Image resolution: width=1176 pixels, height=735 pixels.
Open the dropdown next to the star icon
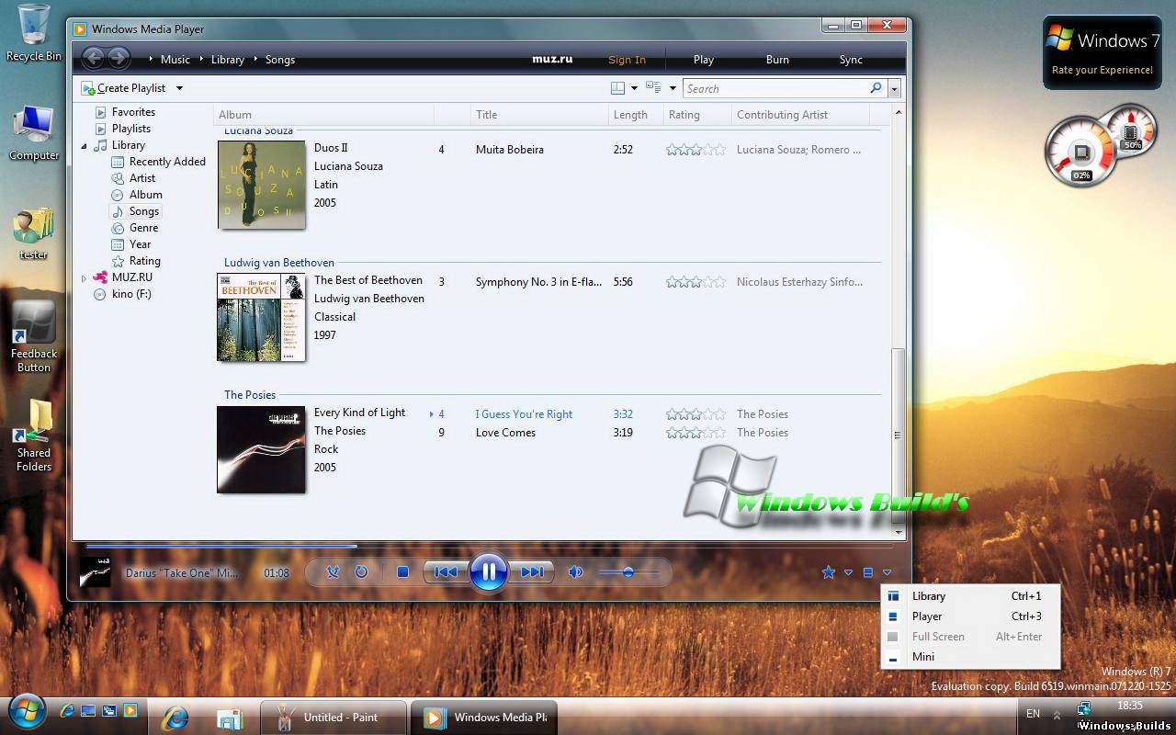click(848, 572)
